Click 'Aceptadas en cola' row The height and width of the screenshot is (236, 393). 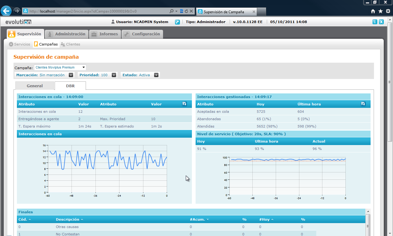pos(283,112)
